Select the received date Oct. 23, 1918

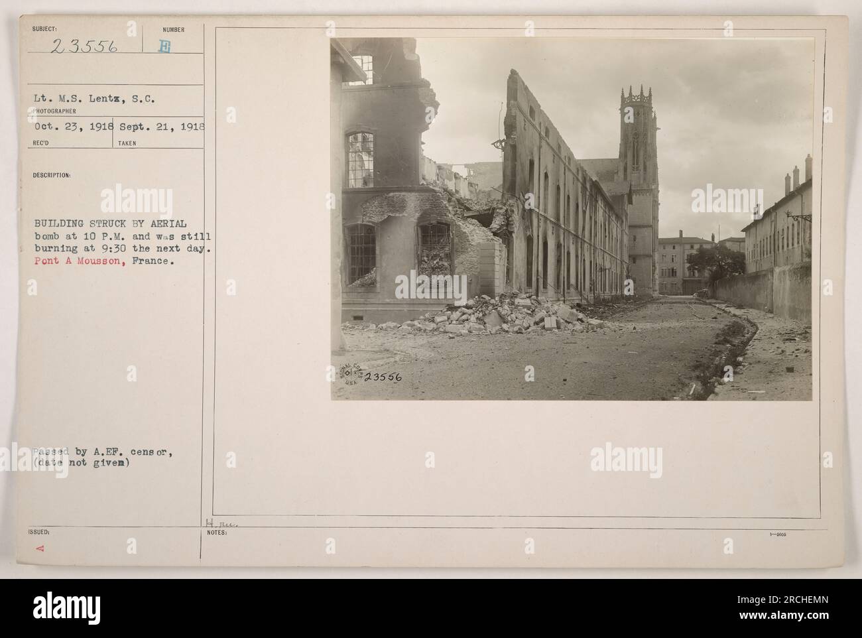tap(73, 125)
